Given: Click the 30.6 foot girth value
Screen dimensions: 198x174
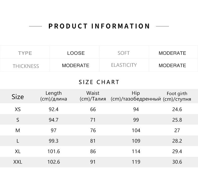Looking at the screenshot, I should [177, 162].
